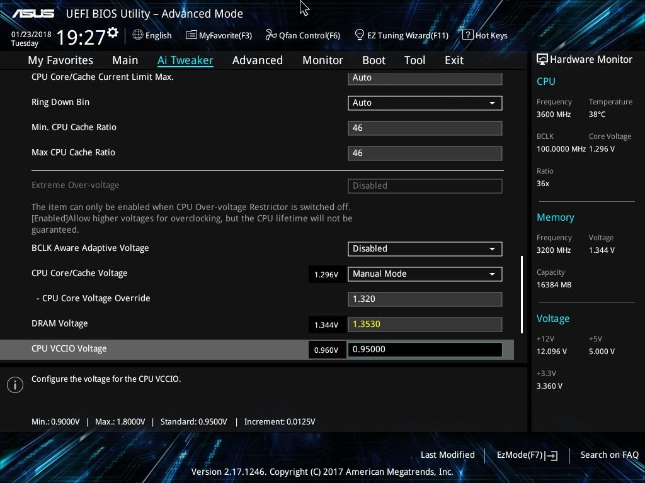This screenshot has width=645, height=483.
Task: Edit the DRAM Voltage value field
Action: [x=425, y=324]
